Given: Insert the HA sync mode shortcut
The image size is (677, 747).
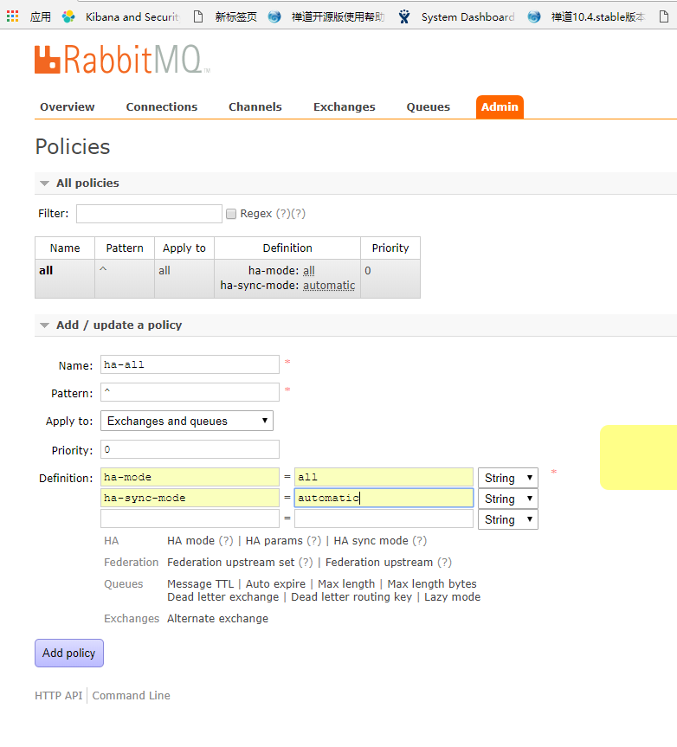Looking at the screenshot, I should 371,541.
